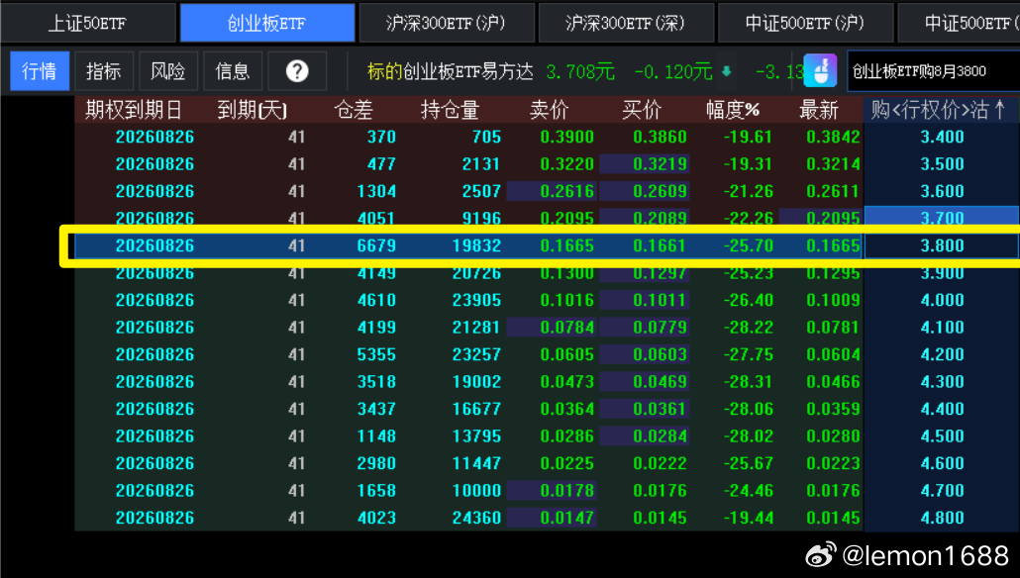Switch to the 上证50ETF tab
The image size is (1020, 578).
click(x=88, y=24)
